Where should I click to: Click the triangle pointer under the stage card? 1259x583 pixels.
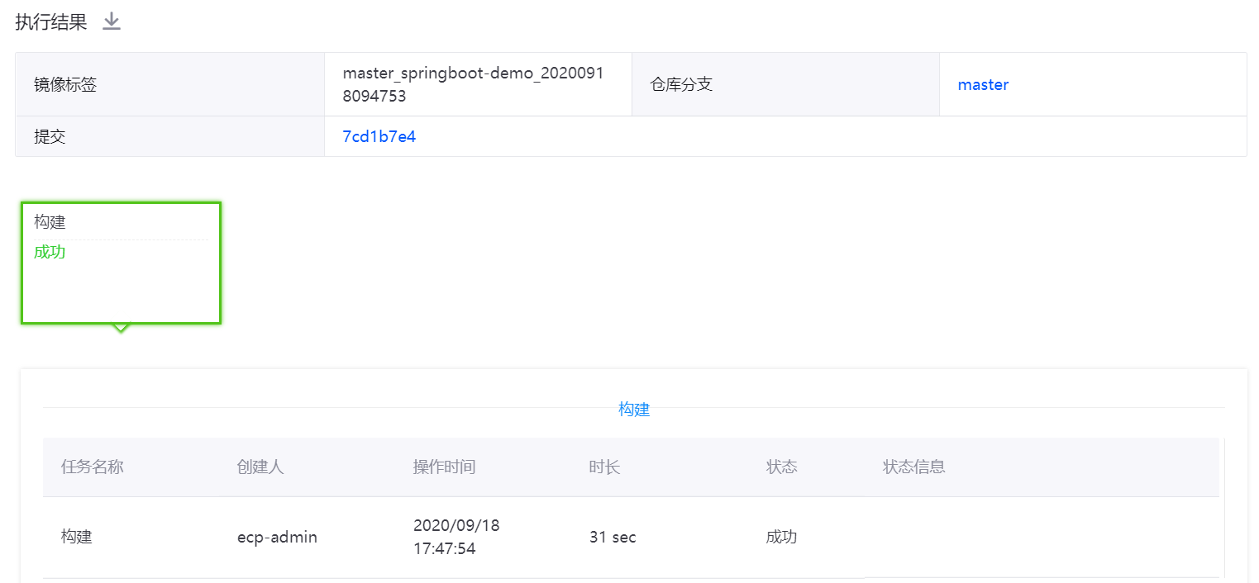[x=121, y=328]
